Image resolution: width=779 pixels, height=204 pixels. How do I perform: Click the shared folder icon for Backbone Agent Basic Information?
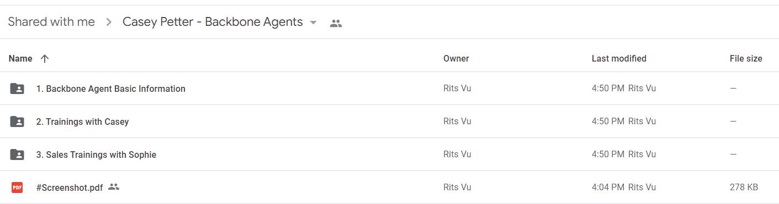coord(17,89)
